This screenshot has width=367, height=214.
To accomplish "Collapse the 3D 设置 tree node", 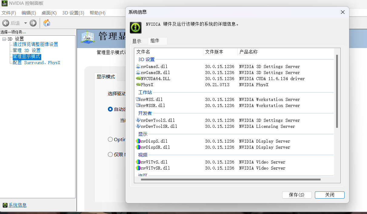I will [x=4, y=39].
